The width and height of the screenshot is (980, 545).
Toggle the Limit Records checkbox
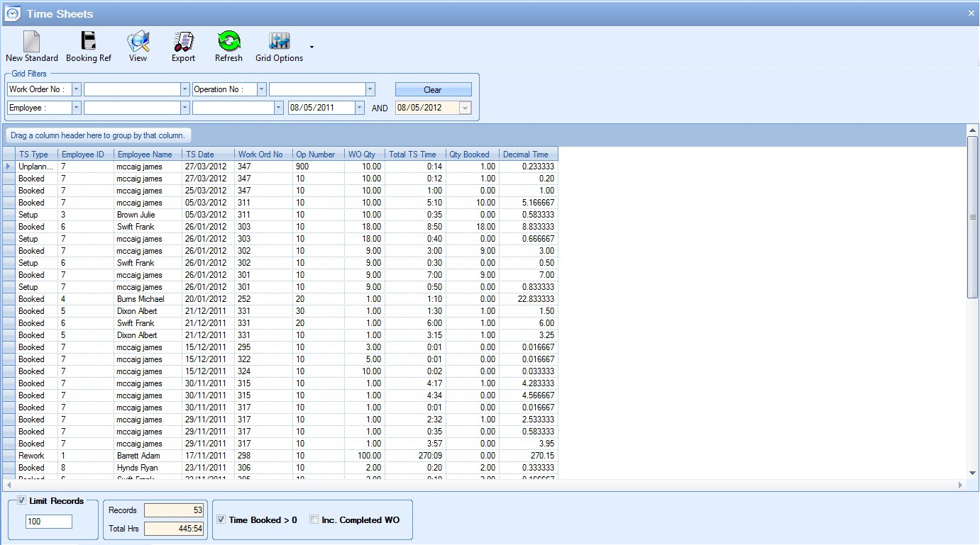point(22,500)
